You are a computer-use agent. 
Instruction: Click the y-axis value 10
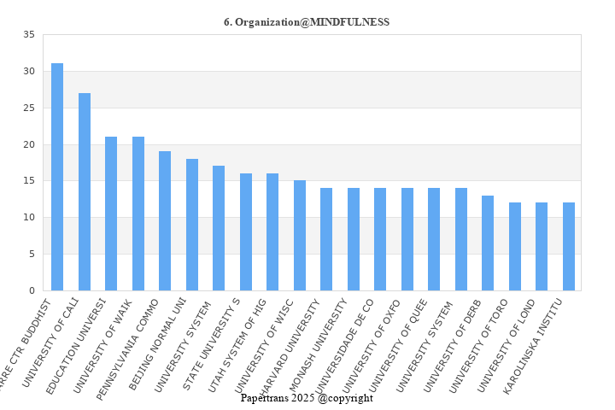pos(29,217)
